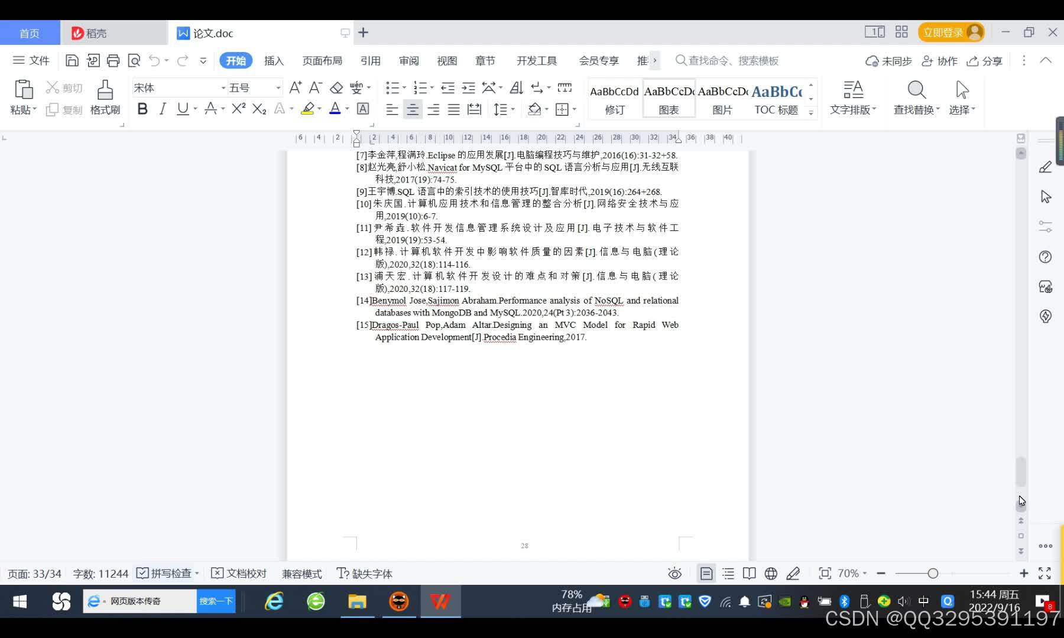Expand more ribbon tabs chevron
The image size is (1064, 638).
654,60
